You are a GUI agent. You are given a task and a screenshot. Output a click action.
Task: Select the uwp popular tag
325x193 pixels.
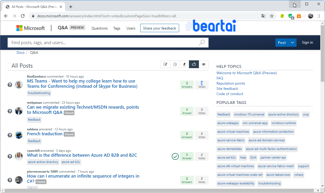coord(306,114)
